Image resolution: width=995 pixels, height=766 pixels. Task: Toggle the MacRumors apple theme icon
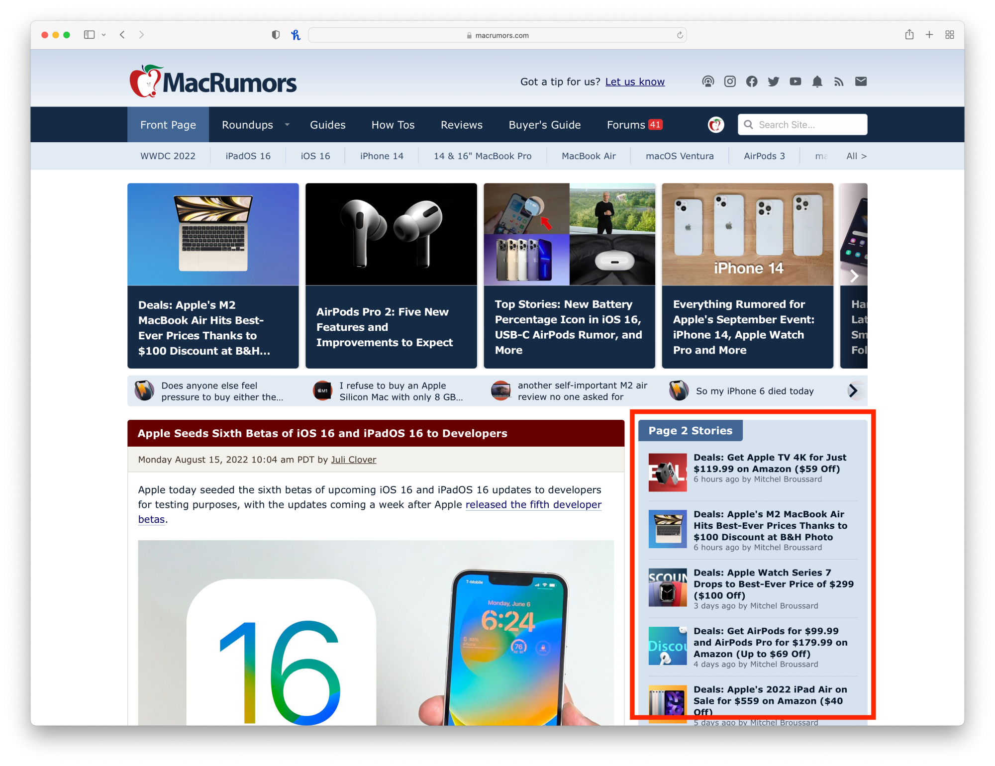[x=715, y=125]
